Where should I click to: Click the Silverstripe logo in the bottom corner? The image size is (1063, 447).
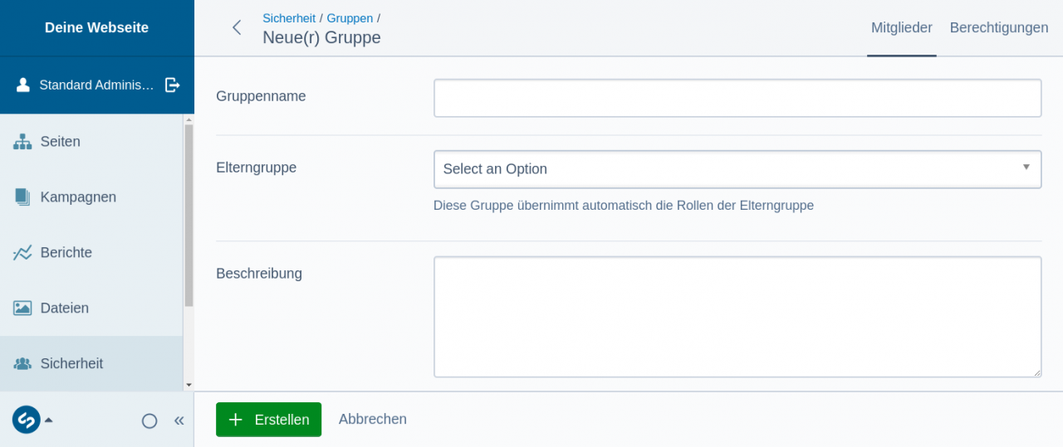[x=27, y=420]
